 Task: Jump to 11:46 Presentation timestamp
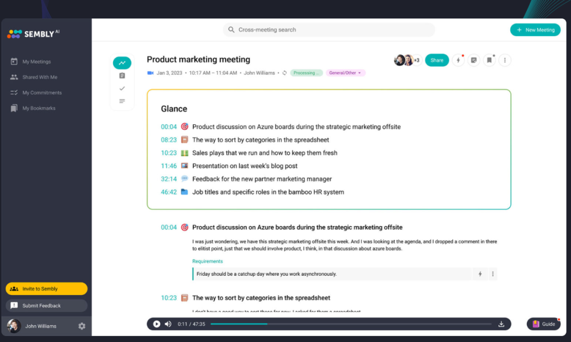(168, 166)
